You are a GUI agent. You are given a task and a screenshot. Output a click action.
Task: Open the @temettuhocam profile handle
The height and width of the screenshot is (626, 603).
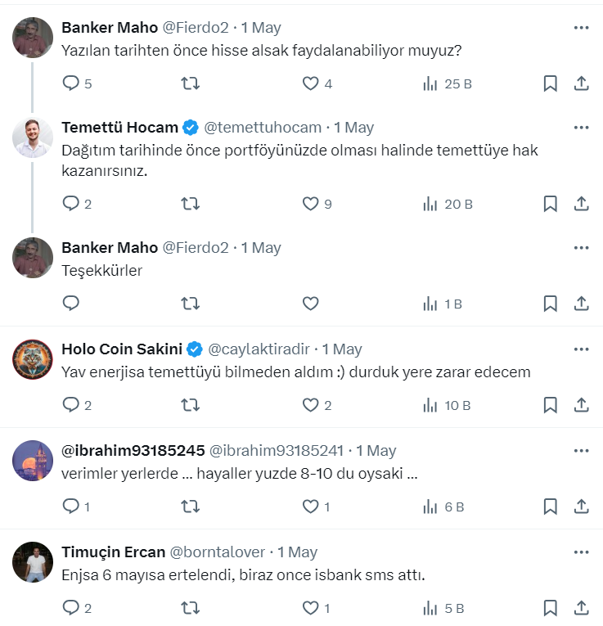[263, 128]
